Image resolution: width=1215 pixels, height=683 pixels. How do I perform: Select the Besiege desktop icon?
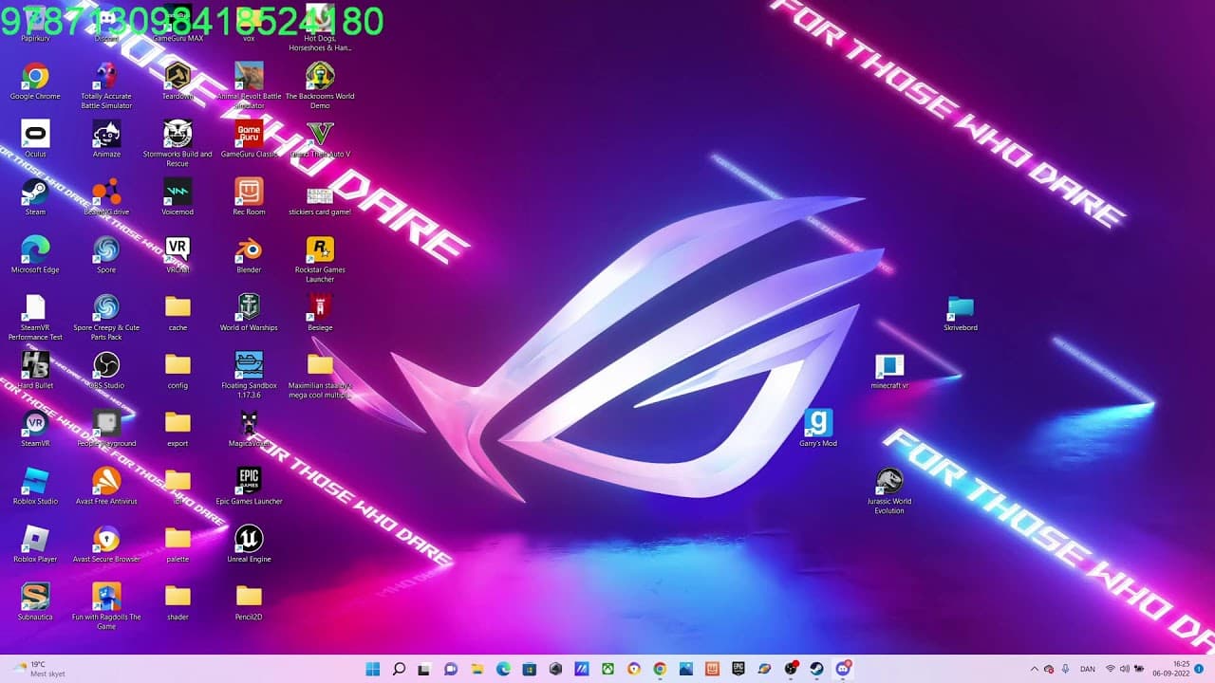tap(320, 313)
